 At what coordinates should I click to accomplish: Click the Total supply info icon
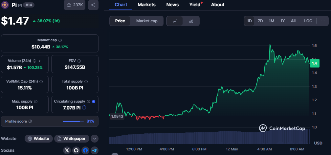click(86, 81)
